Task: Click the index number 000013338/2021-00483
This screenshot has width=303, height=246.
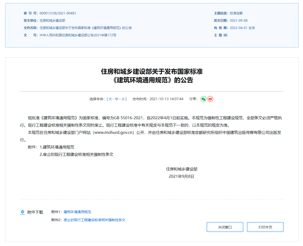Action: pos(58,13)
